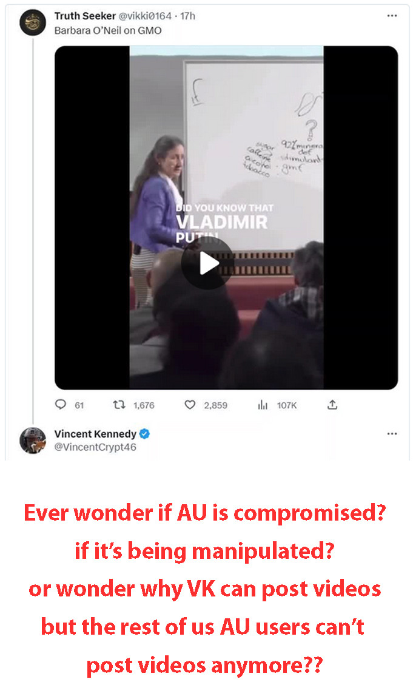View analytics bar chart icon at 107K
Screen dimensions: 413x699
coord(263,405)
